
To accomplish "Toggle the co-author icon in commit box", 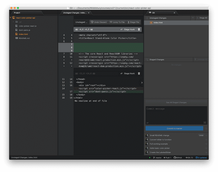I will point(148,123).
